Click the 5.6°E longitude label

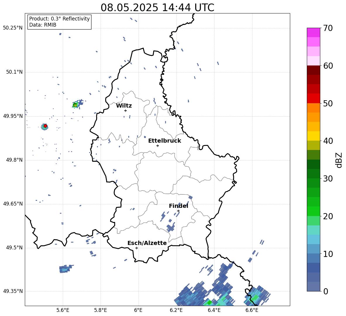pyautogui.click(x=63, y=310)
